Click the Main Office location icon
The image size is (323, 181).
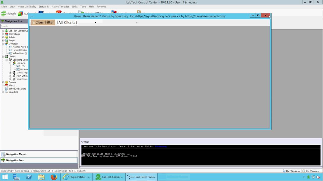[x=14, y=76]
